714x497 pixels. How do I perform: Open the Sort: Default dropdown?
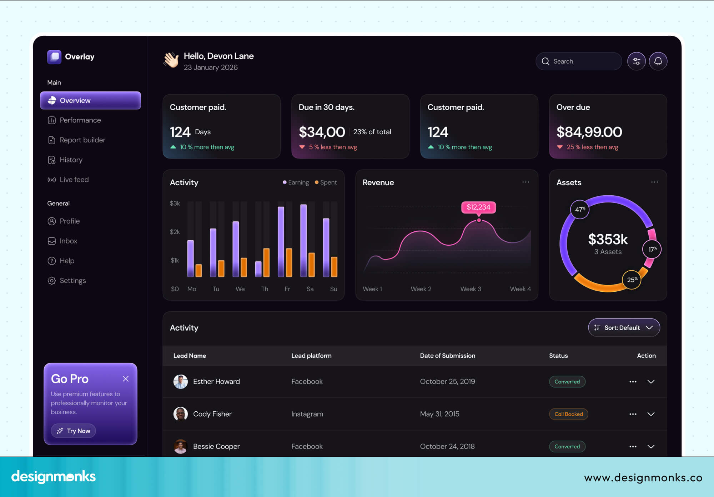(x=624, y=327)
